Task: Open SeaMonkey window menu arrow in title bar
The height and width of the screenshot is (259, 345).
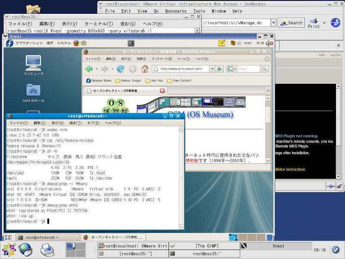Action: (x=100, y=4)
